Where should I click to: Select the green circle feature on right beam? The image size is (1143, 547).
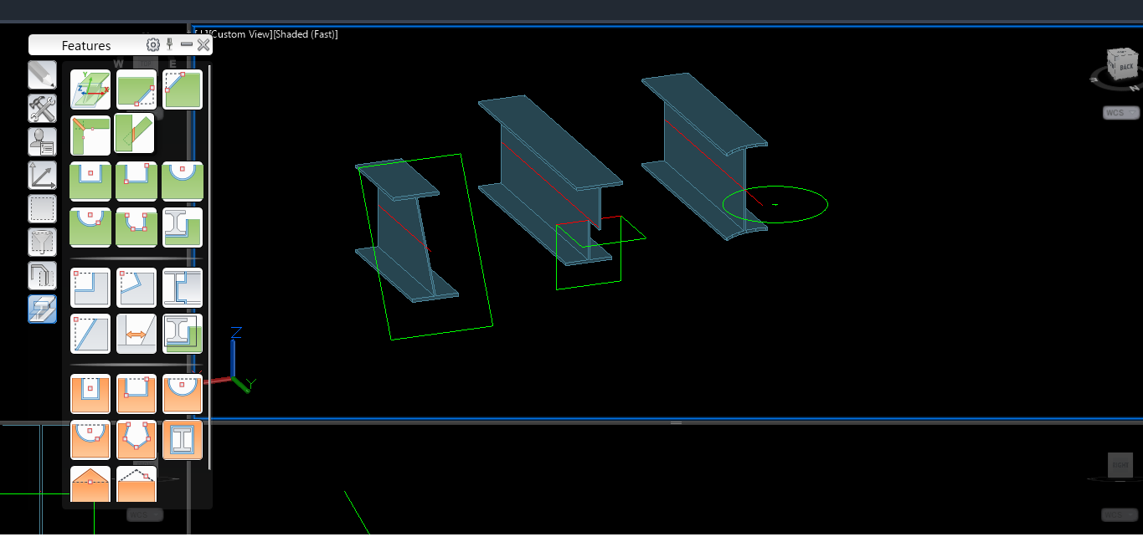coord(775,204)
